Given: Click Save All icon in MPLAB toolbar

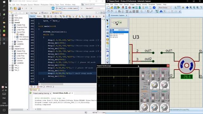Looking at the screenshot, I should 19,9.
